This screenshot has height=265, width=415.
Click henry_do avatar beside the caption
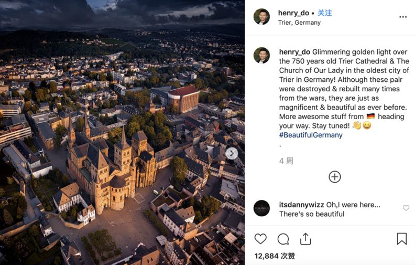pos(261,56)
